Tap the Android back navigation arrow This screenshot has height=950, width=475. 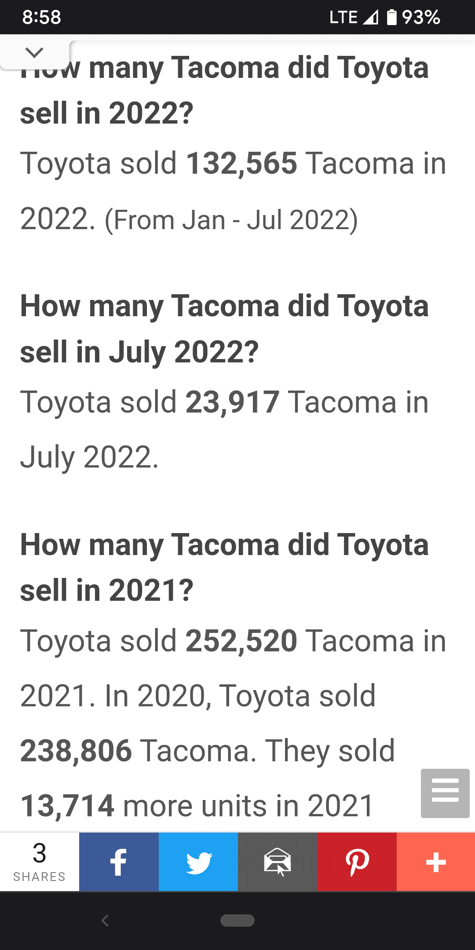[x=105, y=920]
